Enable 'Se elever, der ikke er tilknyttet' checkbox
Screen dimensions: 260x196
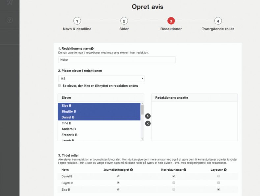tap(60, 86)
